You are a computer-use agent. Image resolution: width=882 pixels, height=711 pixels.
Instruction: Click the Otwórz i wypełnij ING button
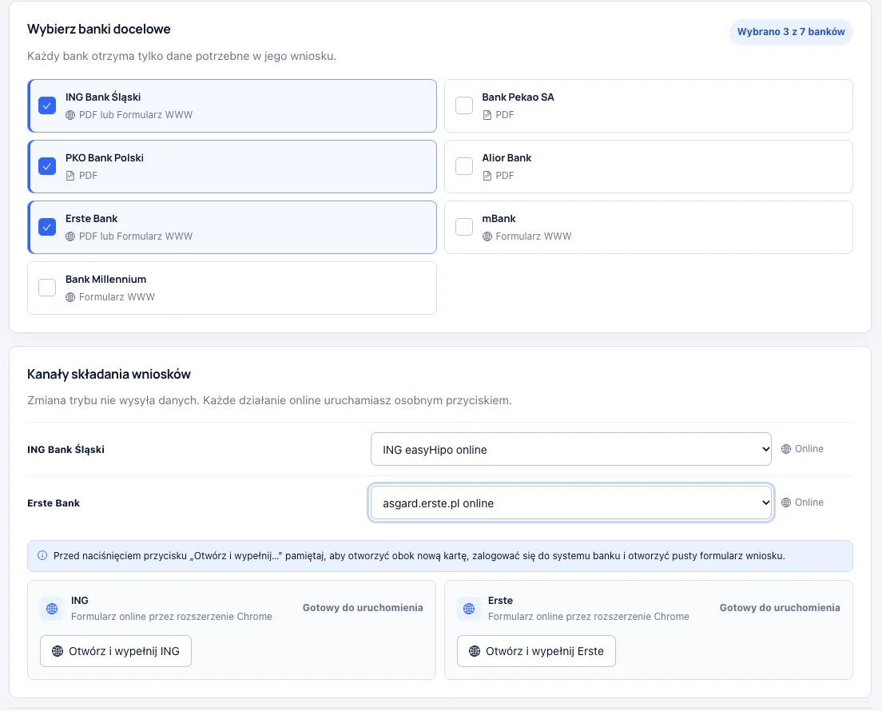116,651
